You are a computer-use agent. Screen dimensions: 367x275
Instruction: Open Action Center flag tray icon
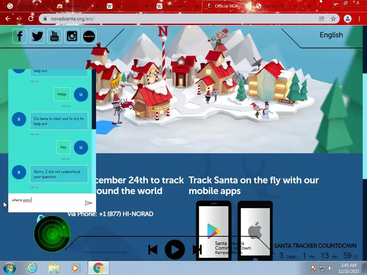click(x=313, y=269)
